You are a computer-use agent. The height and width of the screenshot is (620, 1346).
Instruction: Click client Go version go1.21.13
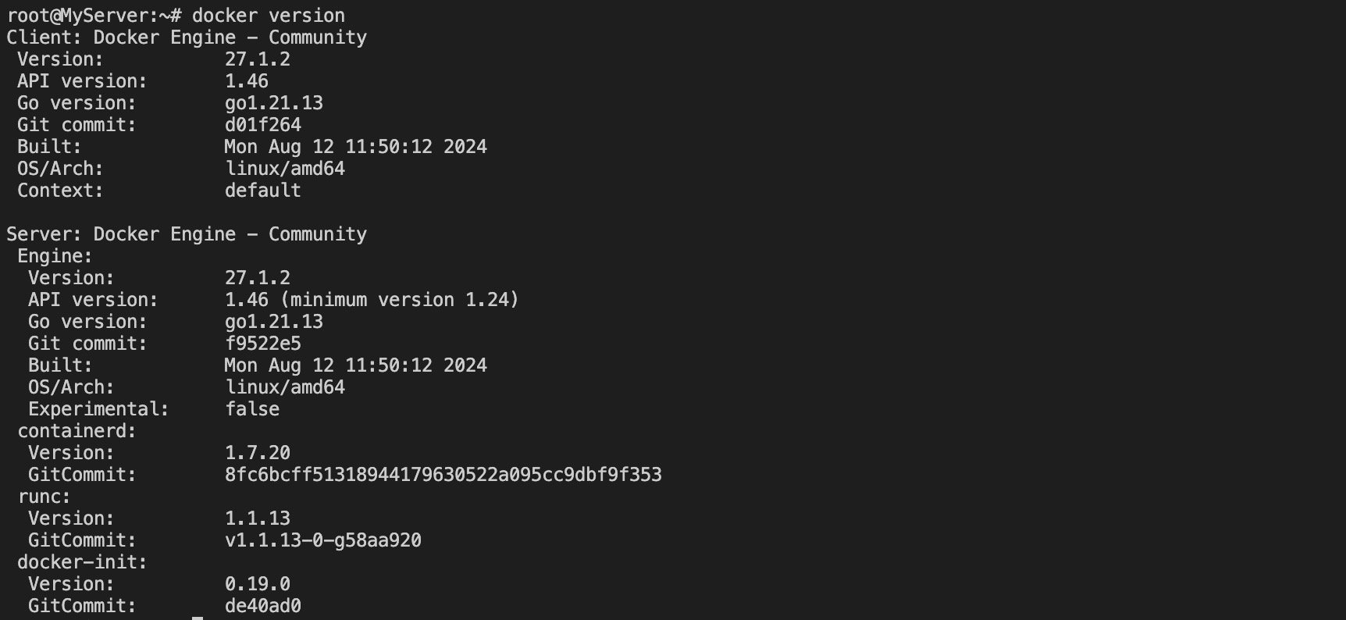coord(274,103)
